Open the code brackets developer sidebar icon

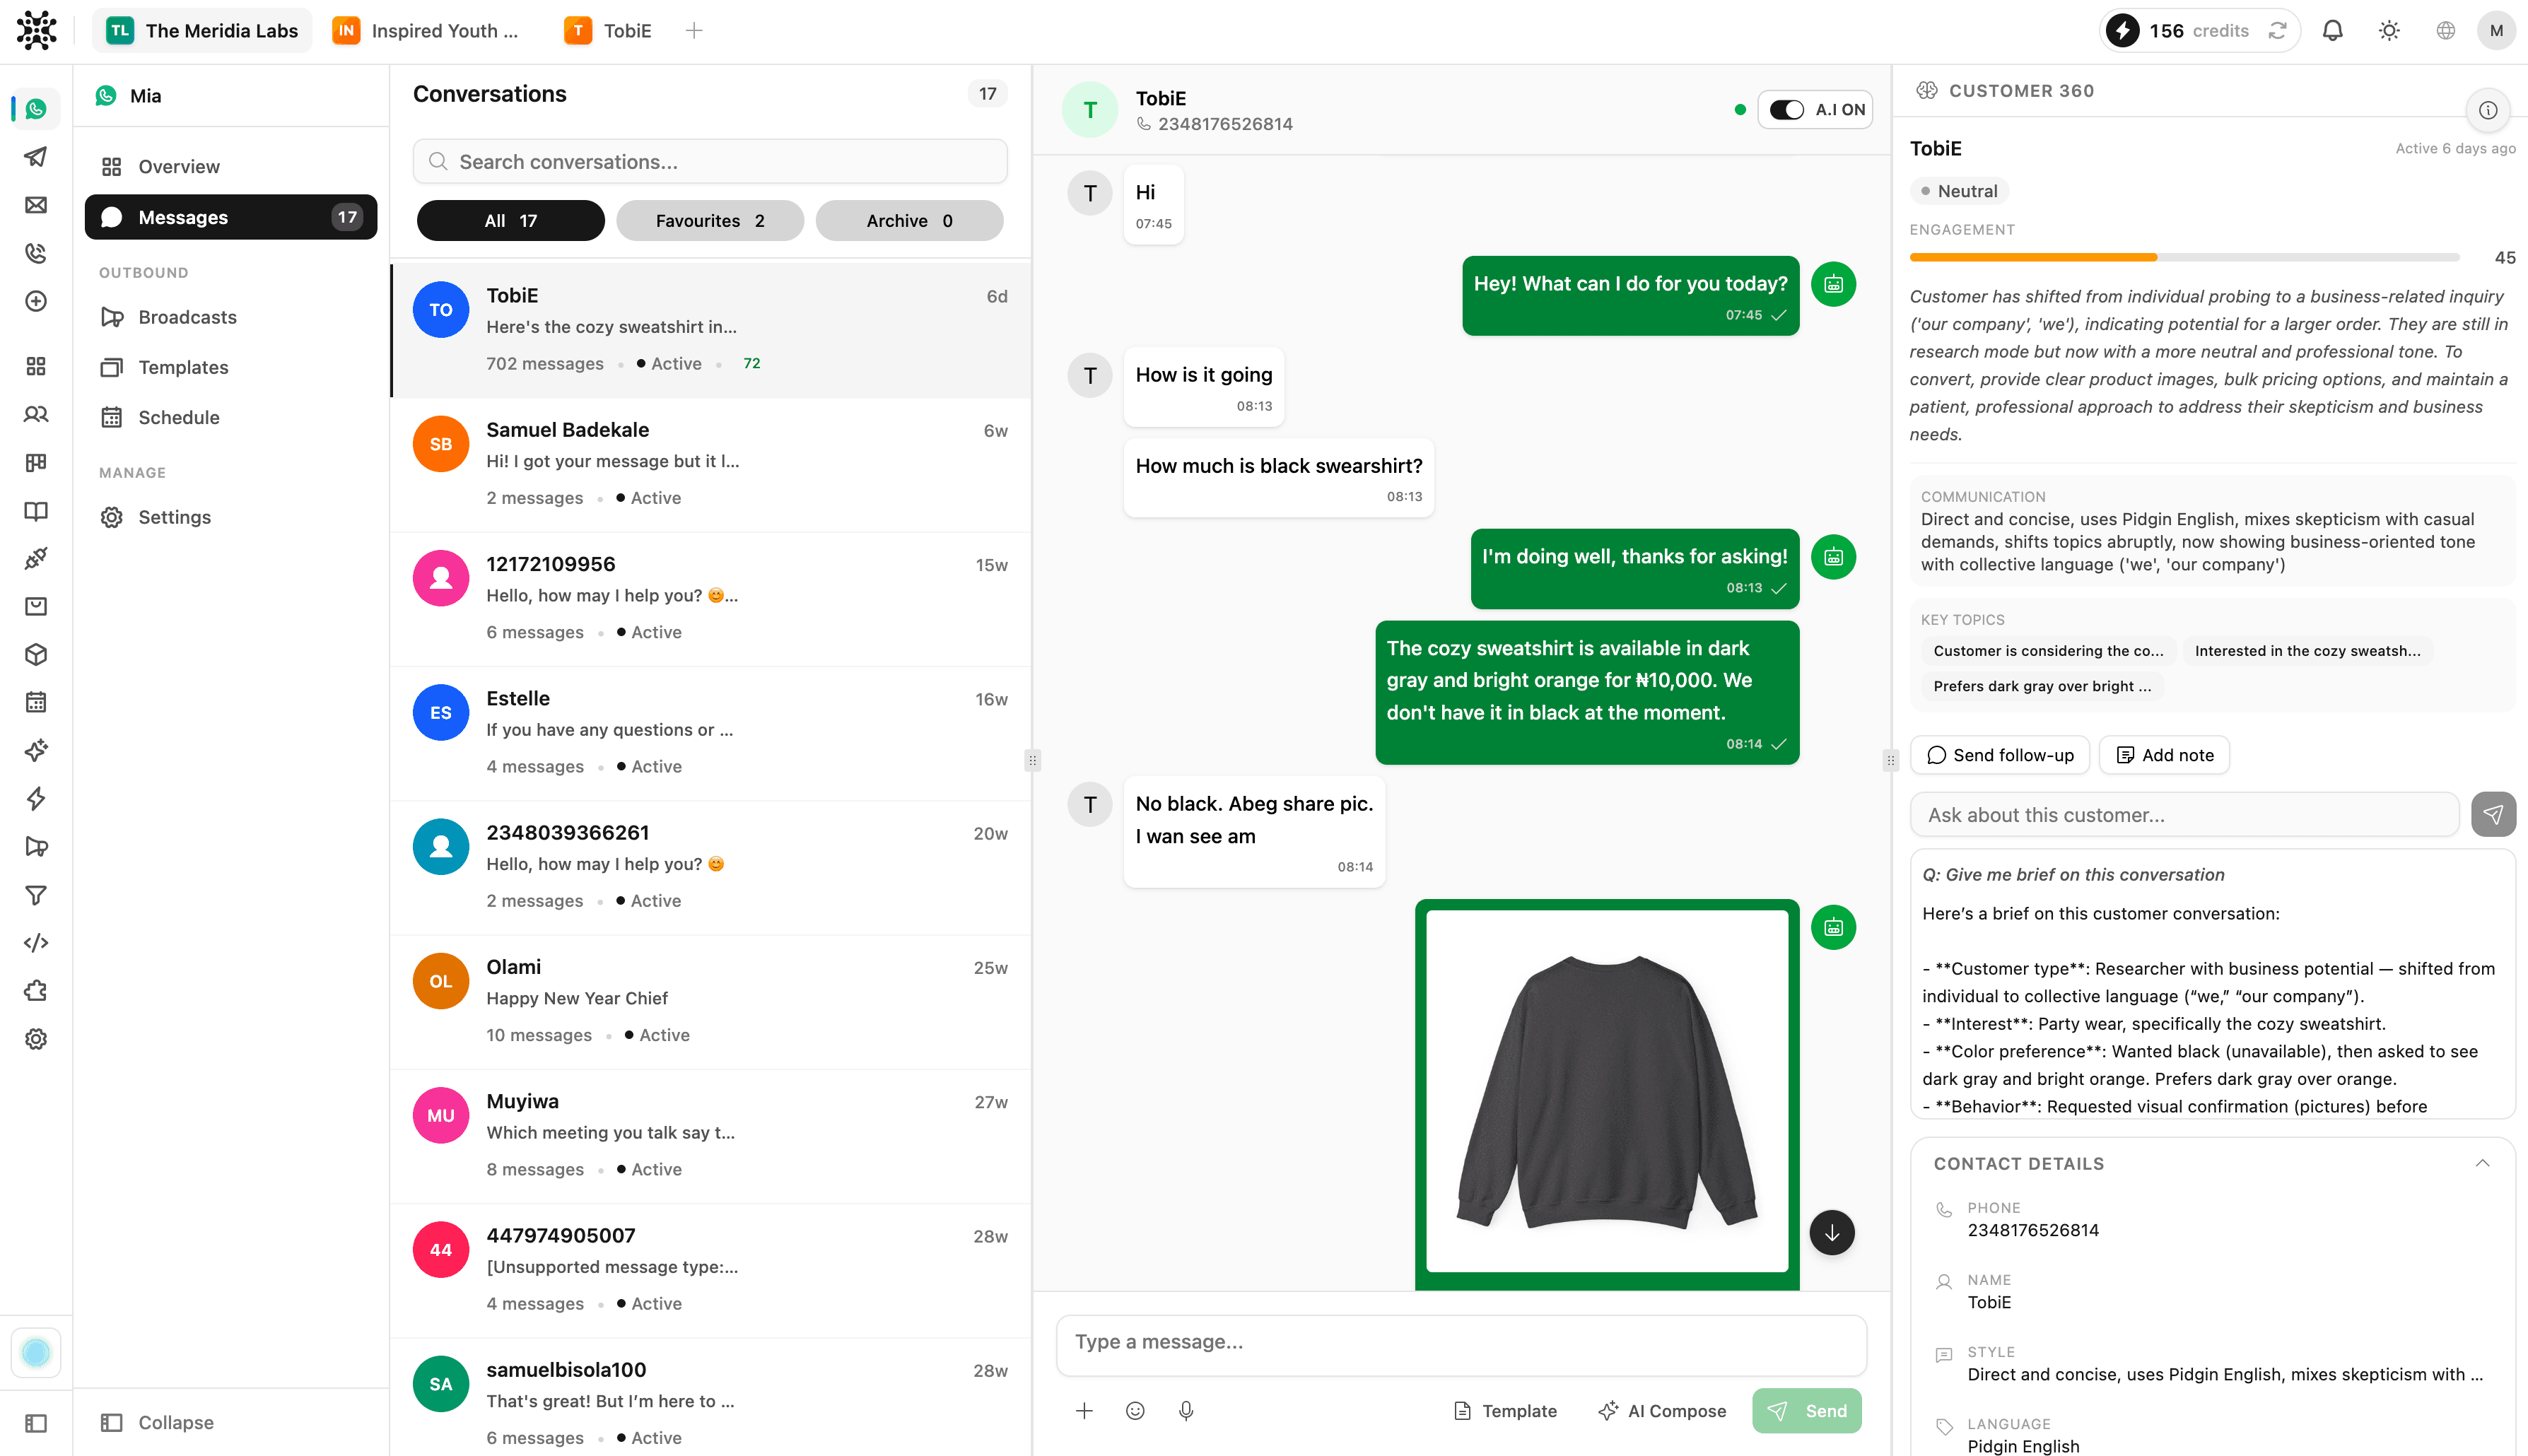36,943
